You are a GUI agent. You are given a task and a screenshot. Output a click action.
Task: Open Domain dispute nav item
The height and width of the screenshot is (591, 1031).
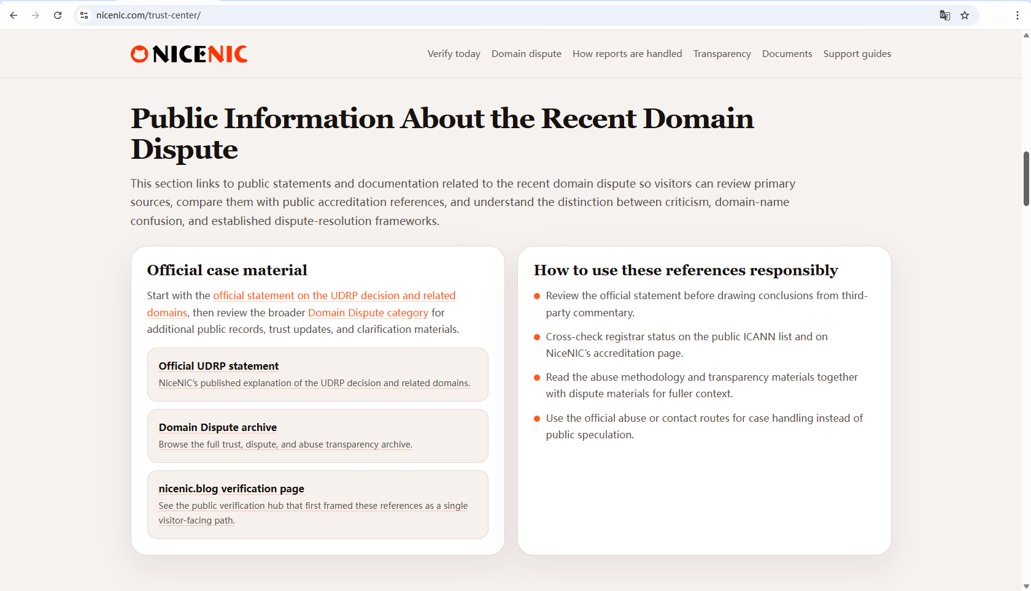[527, 54]
